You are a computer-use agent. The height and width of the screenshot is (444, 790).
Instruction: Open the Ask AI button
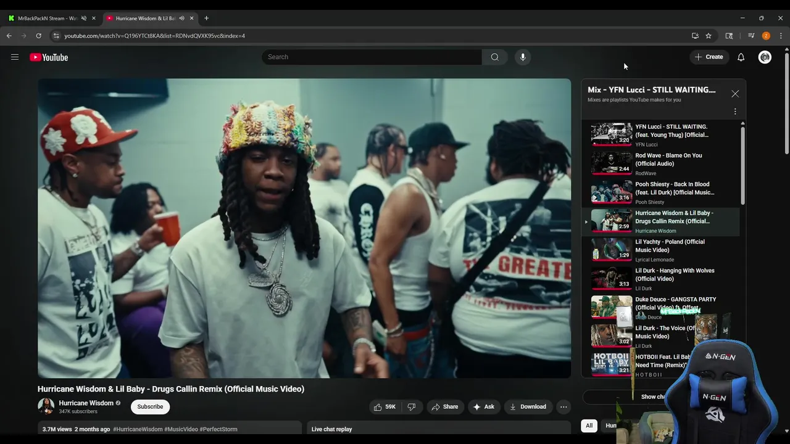483,406
